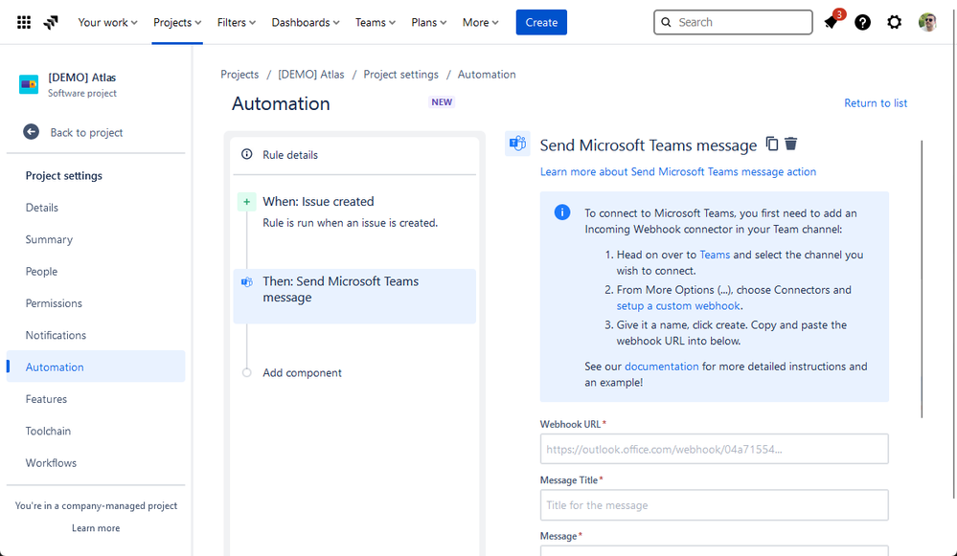Open Workflows in the settings sidebar
This screenshot has height=556, width=957.
pos(51,463)
